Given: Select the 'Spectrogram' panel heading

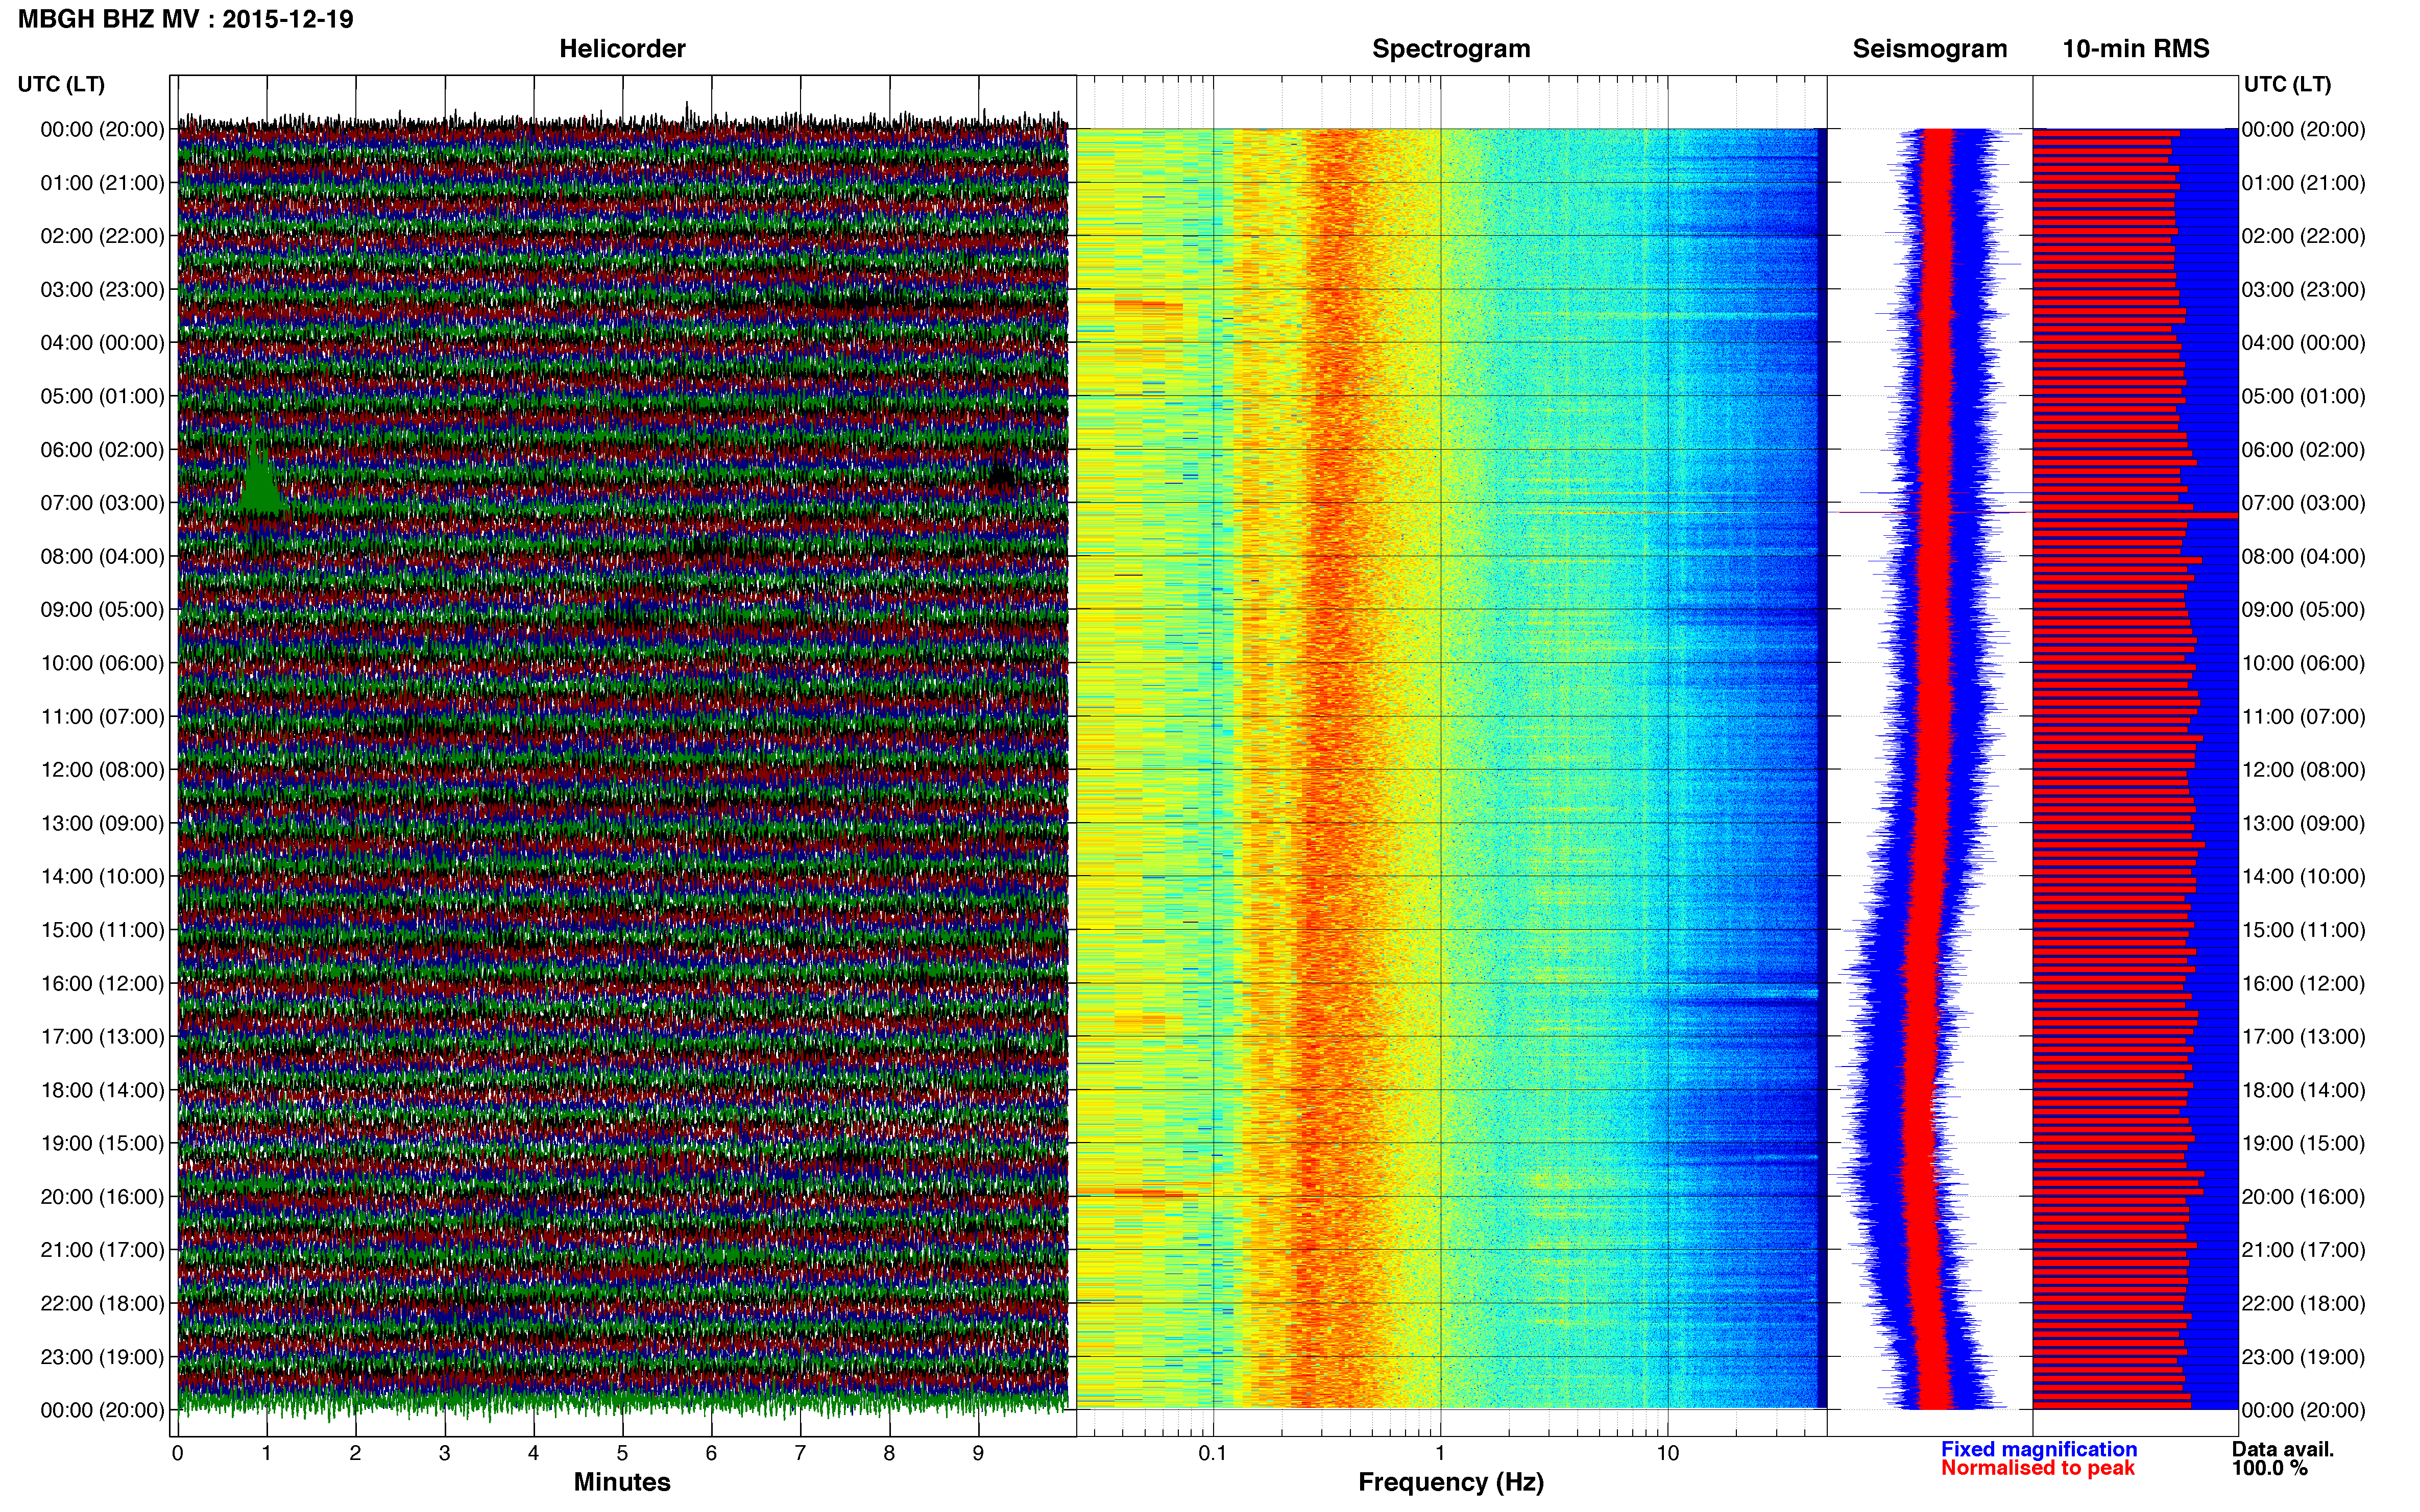Looking at the screenshot, I should click(1450, 49).
